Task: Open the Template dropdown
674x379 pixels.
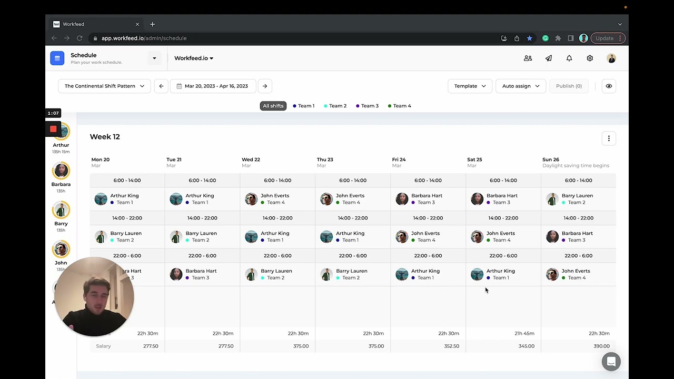Action: 470,86
